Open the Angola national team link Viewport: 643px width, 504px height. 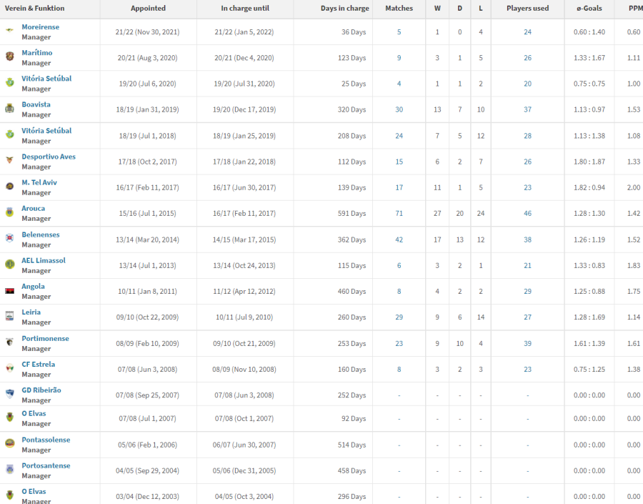click(33, 286)
